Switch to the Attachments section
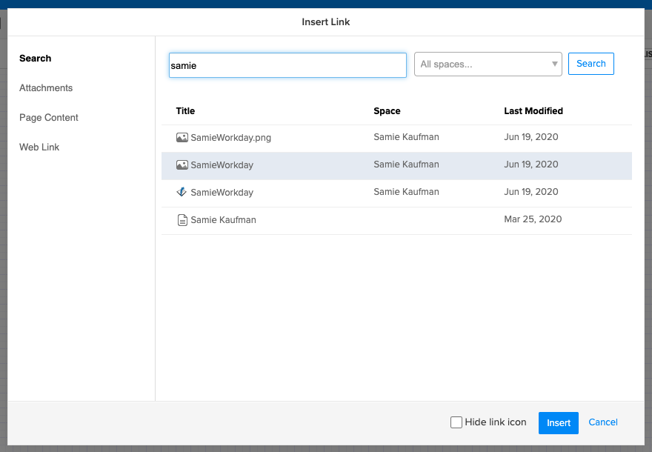 (x=46, y=87)
